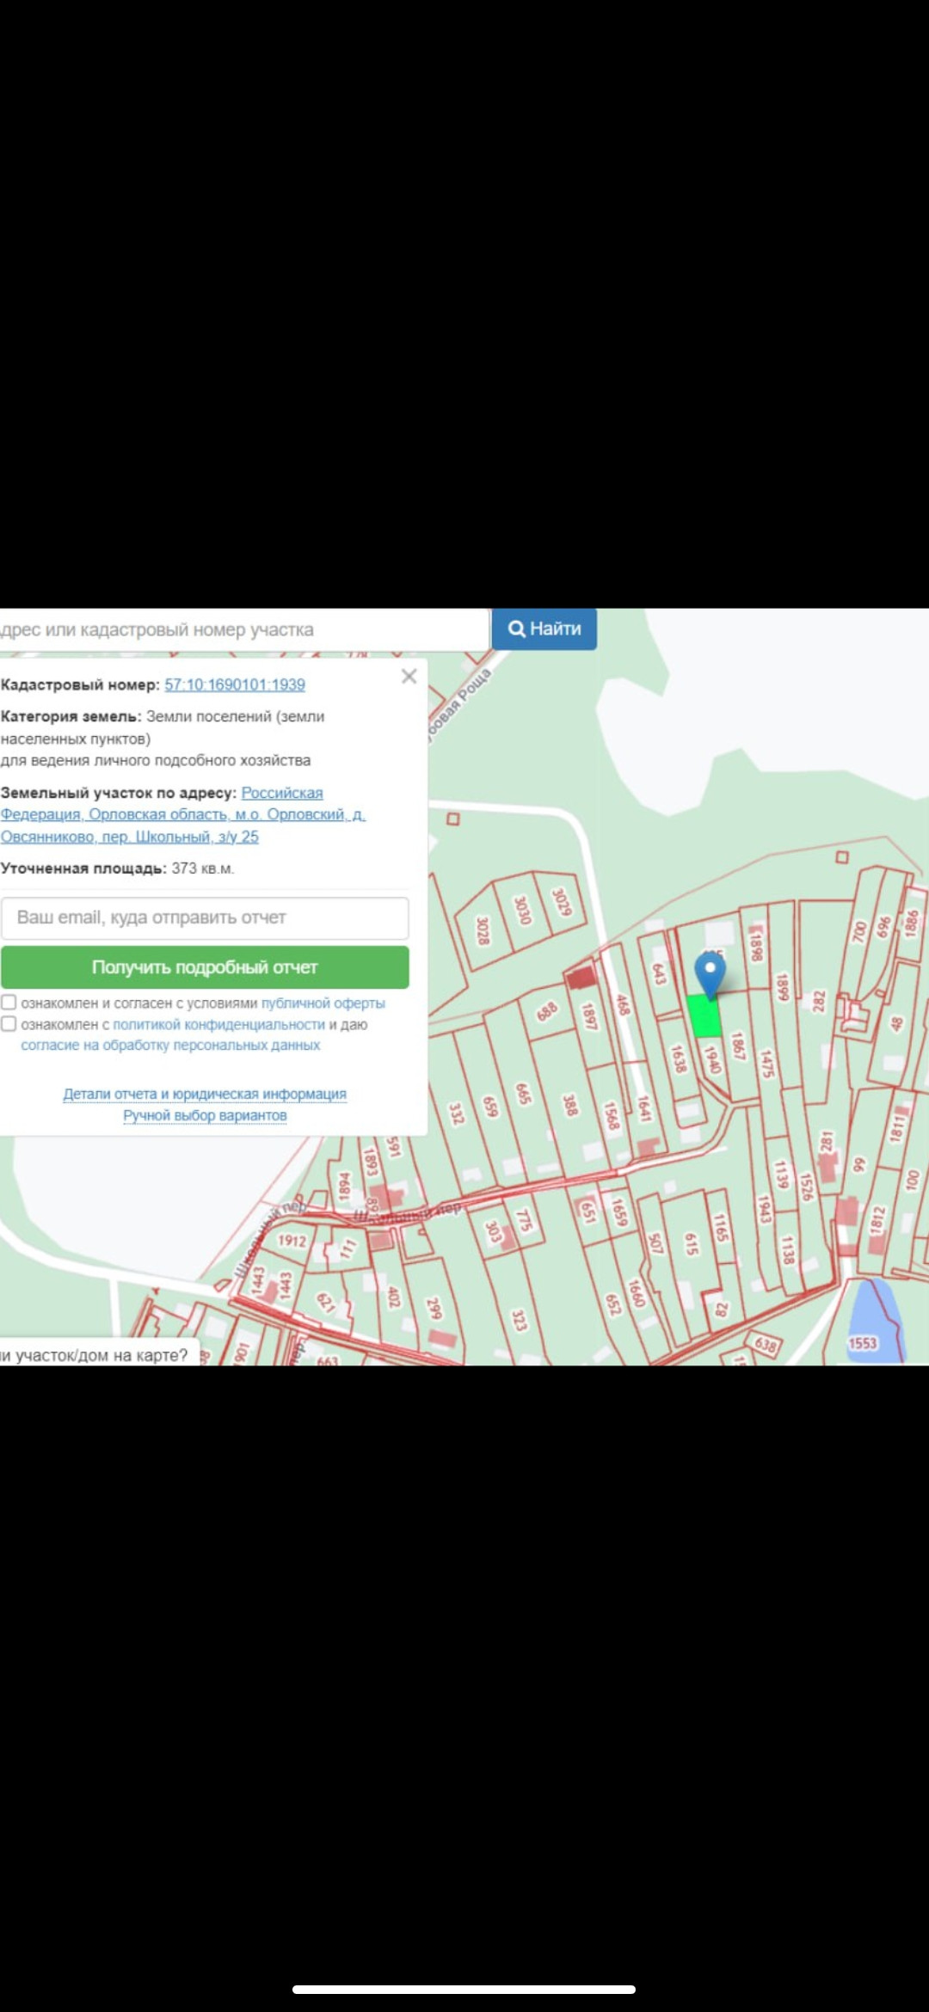Click the highlighted green parcel on the map
The width and height of the screenshot is (929, 2012).
coord(704,1017)
